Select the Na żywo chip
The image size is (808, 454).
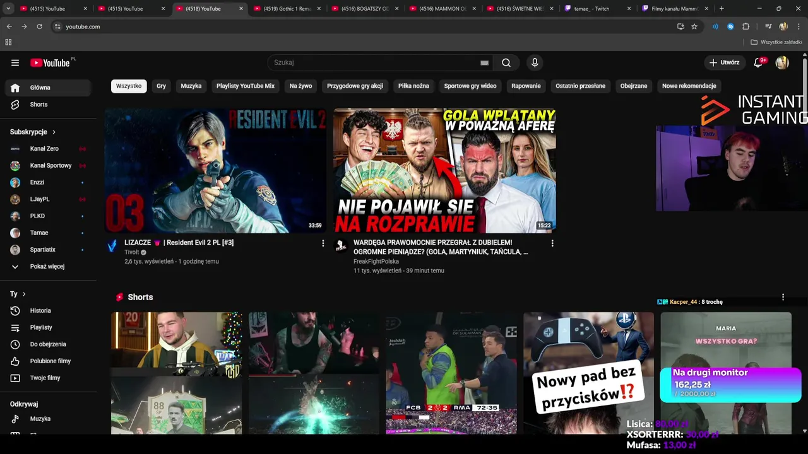tap(301, 86)
